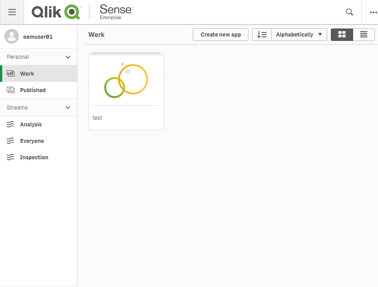Open the Everyone stream link
Screen dimensions: 378x287
point(32,141)
